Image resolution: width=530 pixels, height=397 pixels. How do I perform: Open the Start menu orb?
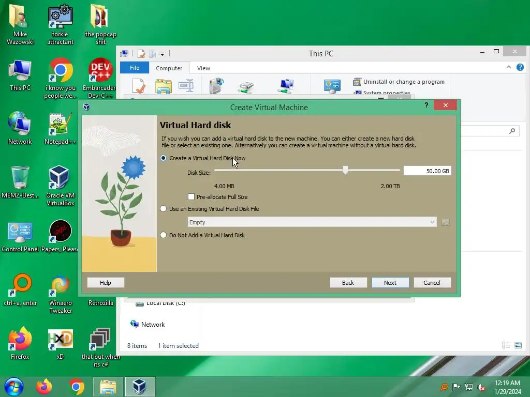(14, 387)
